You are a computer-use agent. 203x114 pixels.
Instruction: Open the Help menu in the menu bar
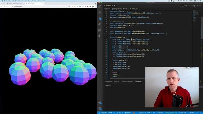[x=44, y=1]
